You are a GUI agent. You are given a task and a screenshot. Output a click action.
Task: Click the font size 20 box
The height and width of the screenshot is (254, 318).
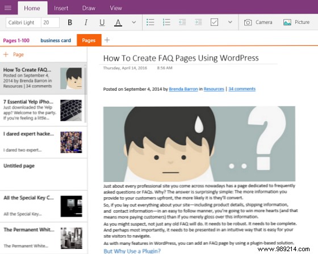click(51, 23)
